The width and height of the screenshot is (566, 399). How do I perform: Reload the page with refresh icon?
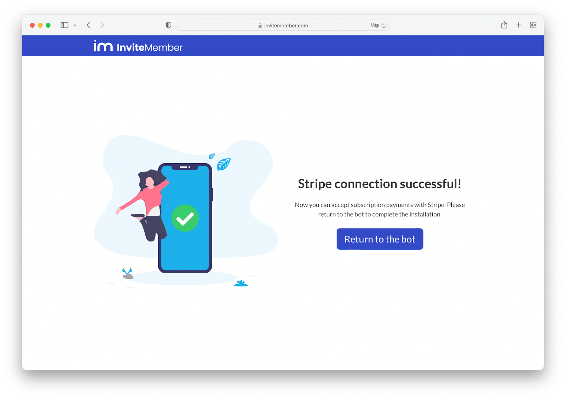[x=383, y=25]
